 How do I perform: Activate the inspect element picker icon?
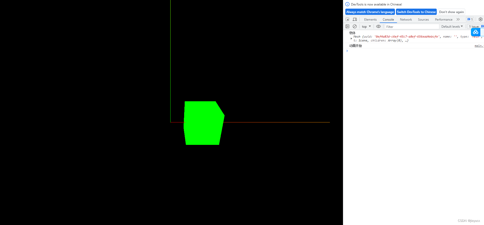(x=347, y=19)
